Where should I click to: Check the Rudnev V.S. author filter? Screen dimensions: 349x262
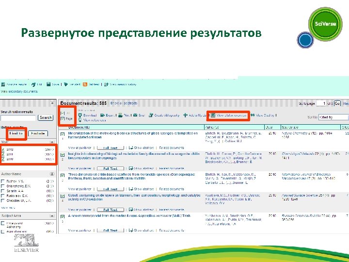3,181
